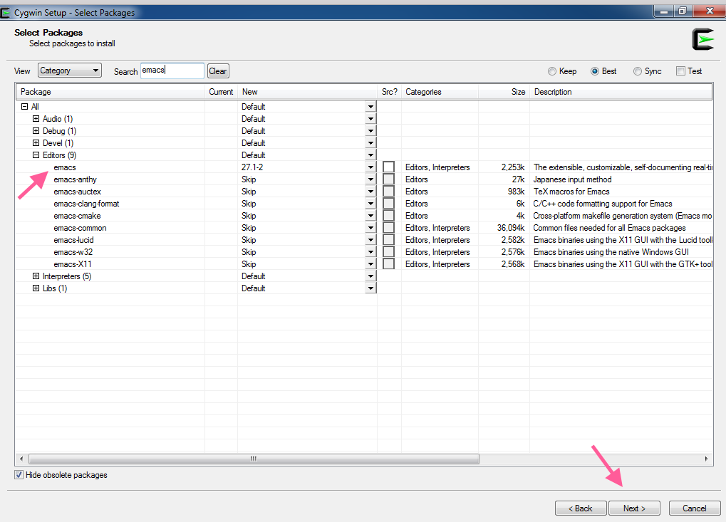Click the Clear search button
This screenshot has height=522, width=726.
[217, 71]
